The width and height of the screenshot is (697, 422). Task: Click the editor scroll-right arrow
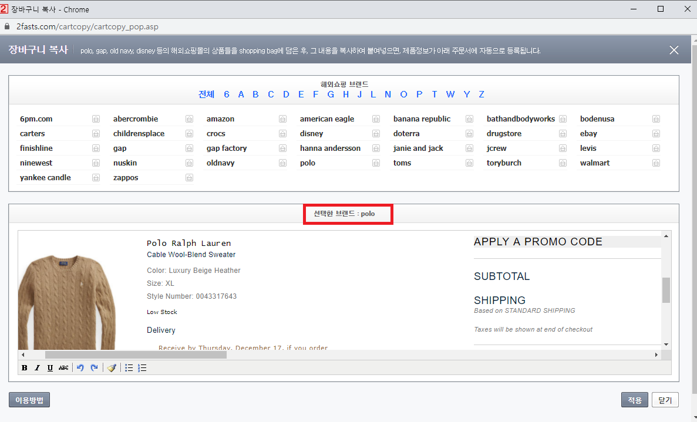click(x=656, y=355)
